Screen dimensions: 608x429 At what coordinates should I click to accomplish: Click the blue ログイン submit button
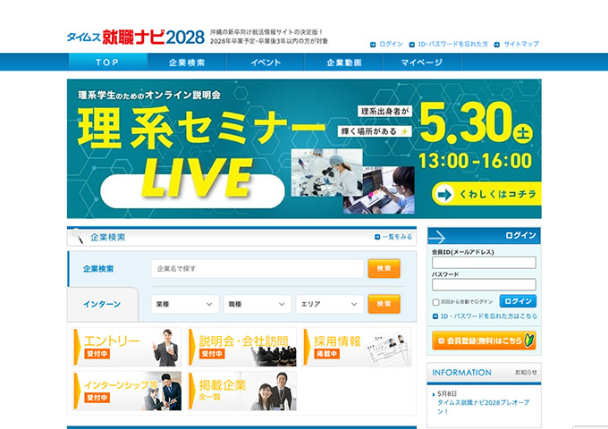(518, 301)
